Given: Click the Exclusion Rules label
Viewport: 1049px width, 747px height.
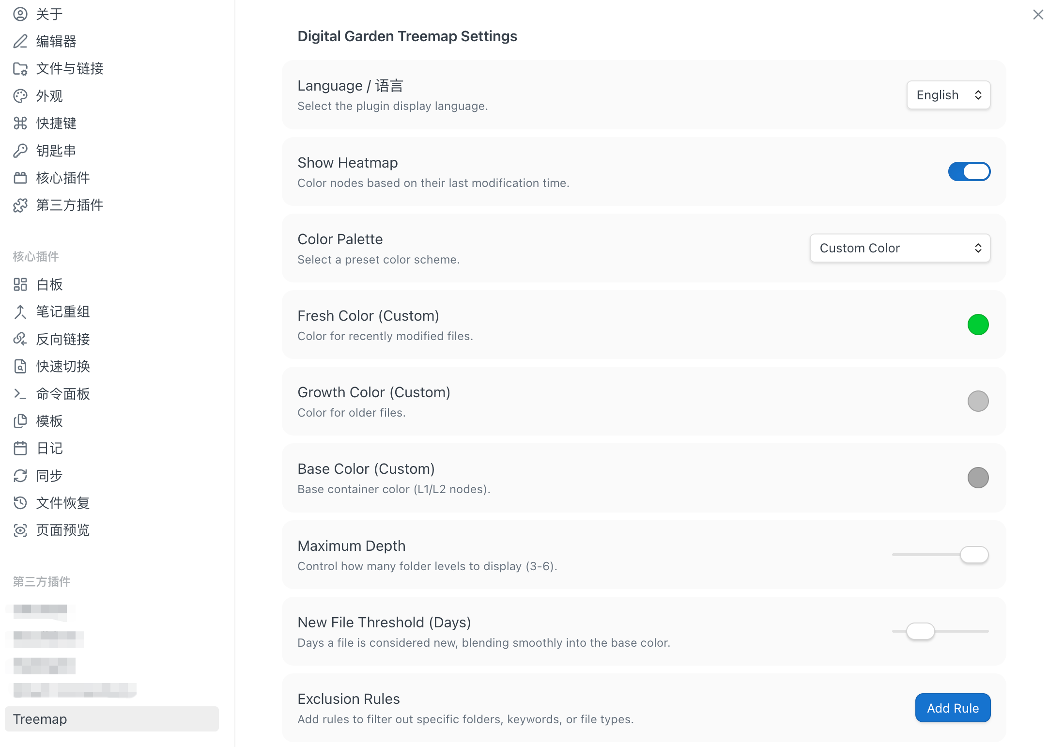Looking at the screenshot, I should [349, 699].
